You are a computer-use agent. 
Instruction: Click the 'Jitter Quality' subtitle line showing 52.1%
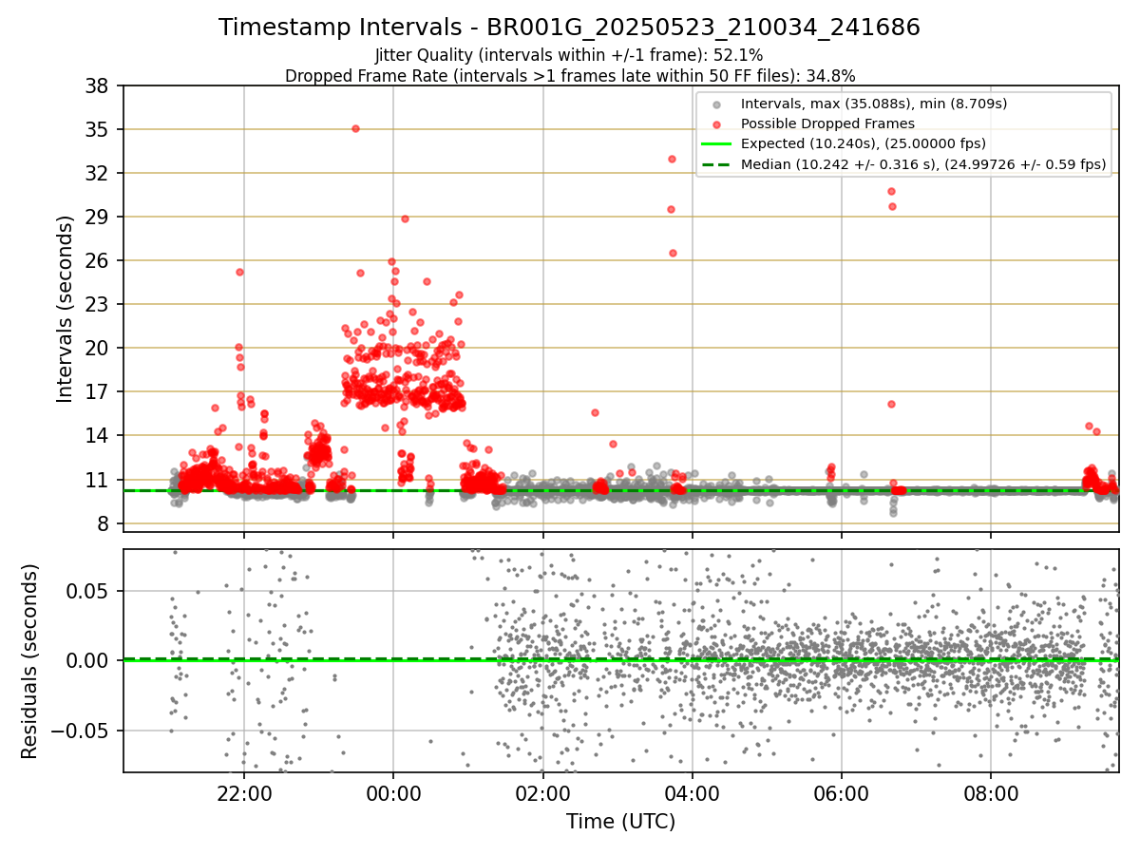coord(569,56)
